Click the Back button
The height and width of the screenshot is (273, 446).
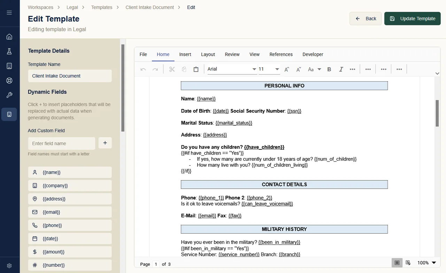pos(366,18)
